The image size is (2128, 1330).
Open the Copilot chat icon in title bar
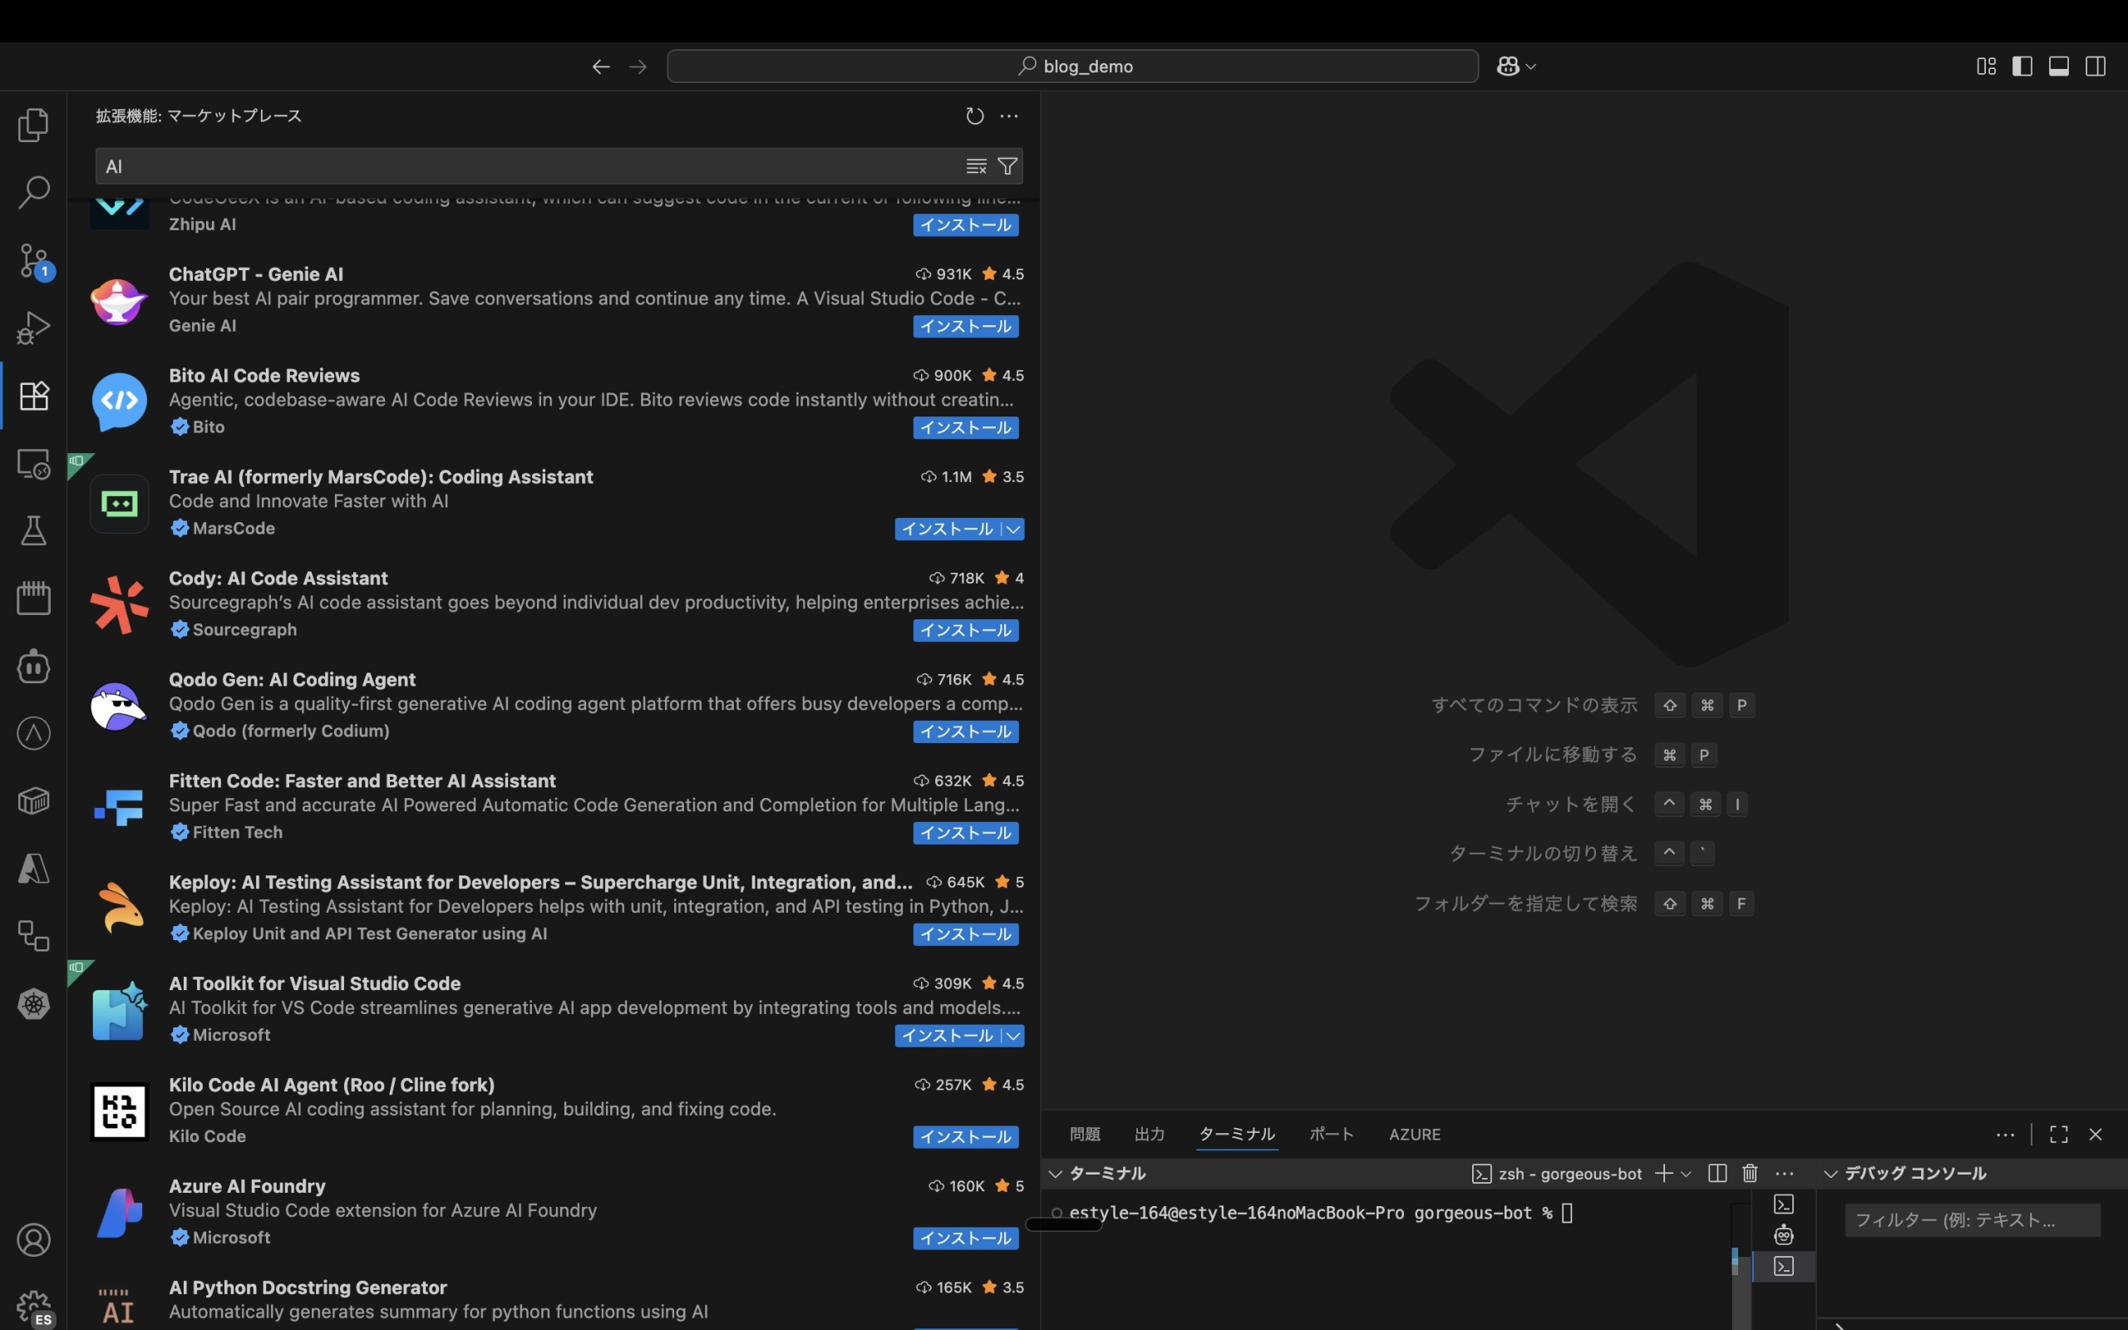coord(1508,66)
